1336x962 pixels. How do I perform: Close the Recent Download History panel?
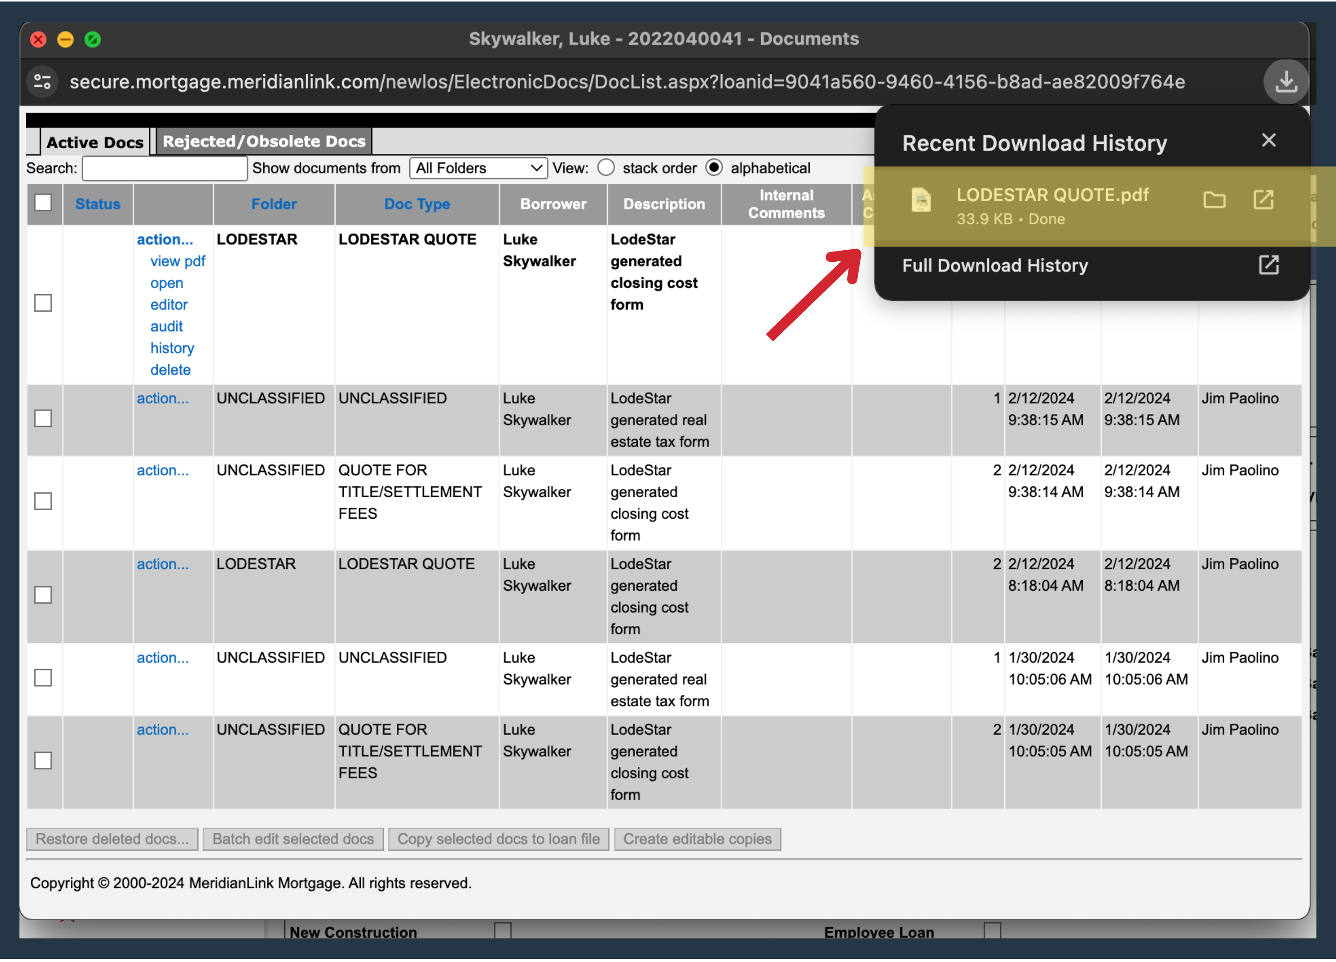point(1268,140)
